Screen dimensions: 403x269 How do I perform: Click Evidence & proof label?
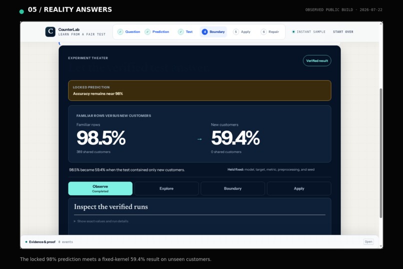(42, 242)
